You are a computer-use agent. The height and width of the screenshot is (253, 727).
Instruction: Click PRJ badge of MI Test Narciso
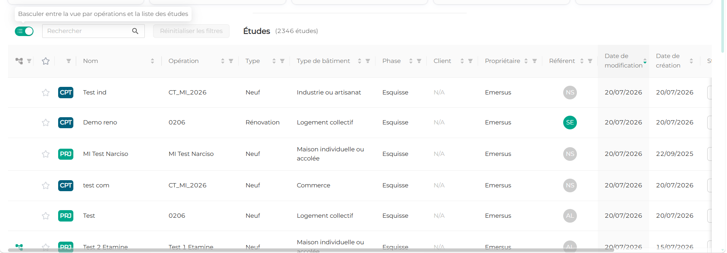tap(66, 154)
